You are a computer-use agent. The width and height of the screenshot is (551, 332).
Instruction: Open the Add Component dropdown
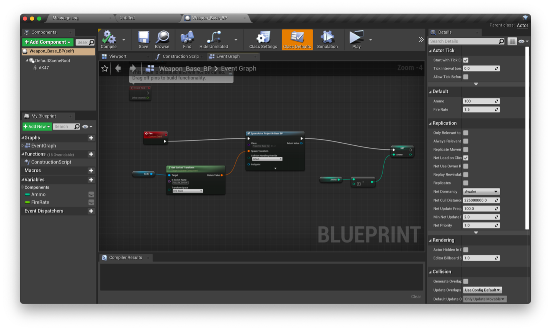pyautogui.click(x=47, y=42)
